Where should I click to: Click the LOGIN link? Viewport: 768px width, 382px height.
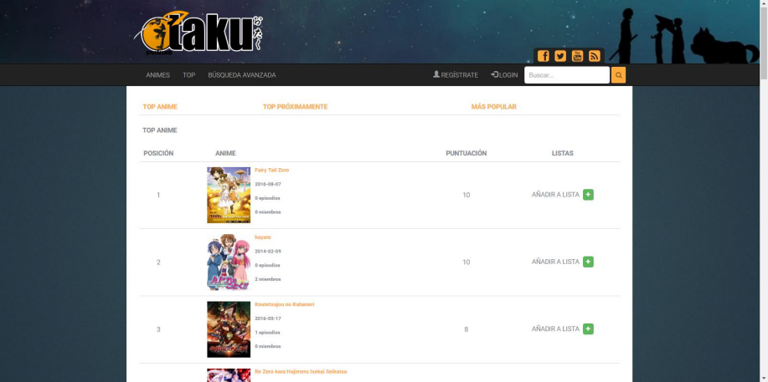(504, 75)
